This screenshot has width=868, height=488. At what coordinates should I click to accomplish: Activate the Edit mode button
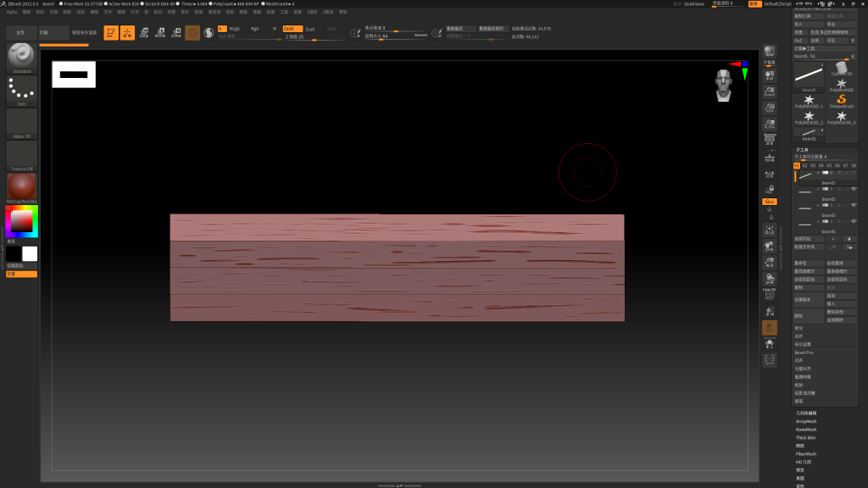pyautogui.click(x=110, y=33)
